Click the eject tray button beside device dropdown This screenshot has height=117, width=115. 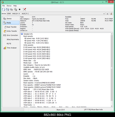[108, 14]
